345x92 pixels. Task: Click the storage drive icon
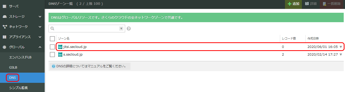pyautogui.click(x=4, y=17)
